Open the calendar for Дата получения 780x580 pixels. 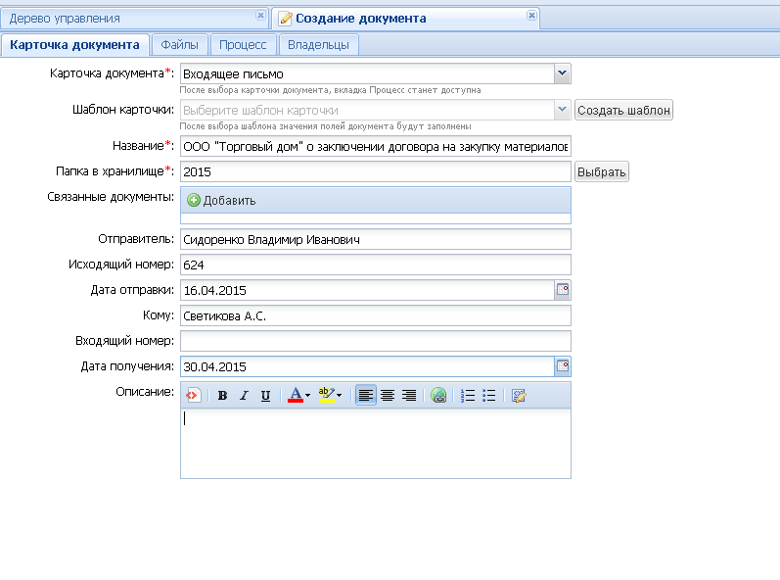(563, 366)
